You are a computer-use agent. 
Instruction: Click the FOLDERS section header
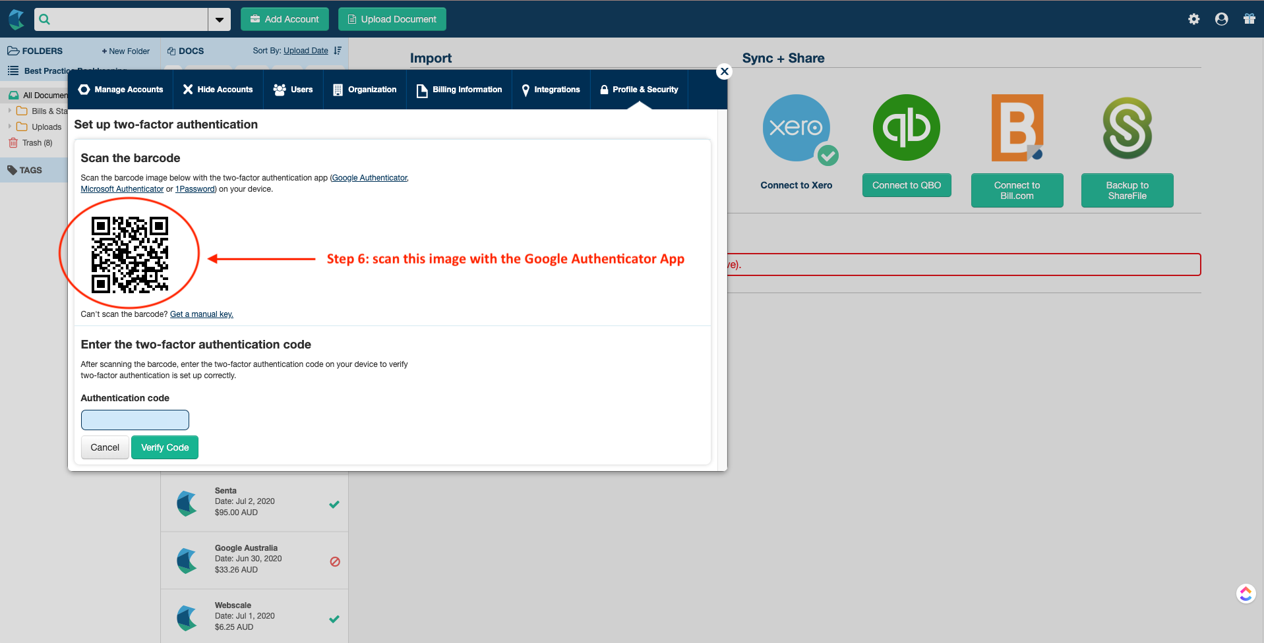point(35,51)
